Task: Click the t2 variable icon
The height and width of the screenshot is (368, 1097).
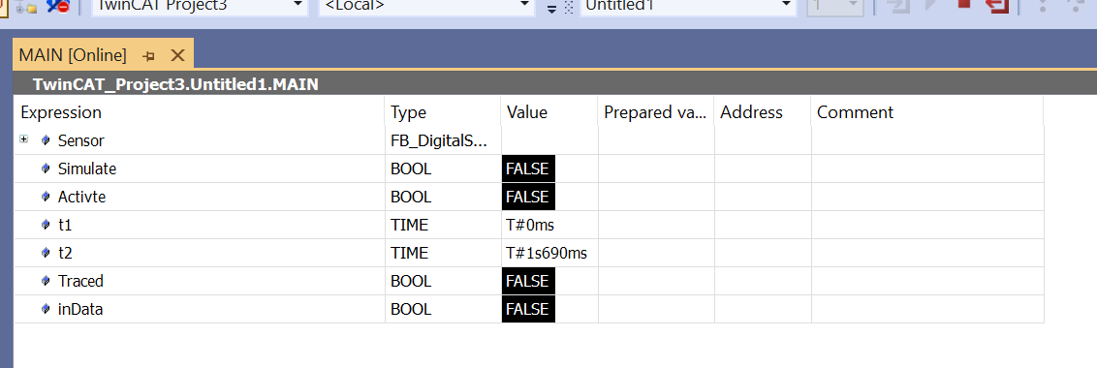Action: 47,253
